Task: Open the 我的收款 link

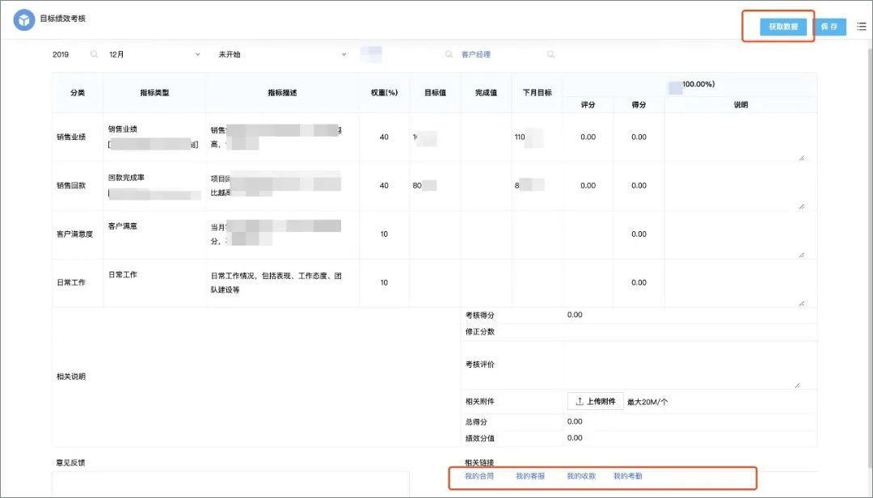Action: (x=580, y=477)
